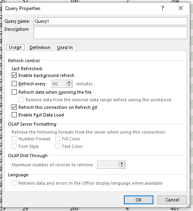Grab the dialog resize grip corner

(188, 206)
